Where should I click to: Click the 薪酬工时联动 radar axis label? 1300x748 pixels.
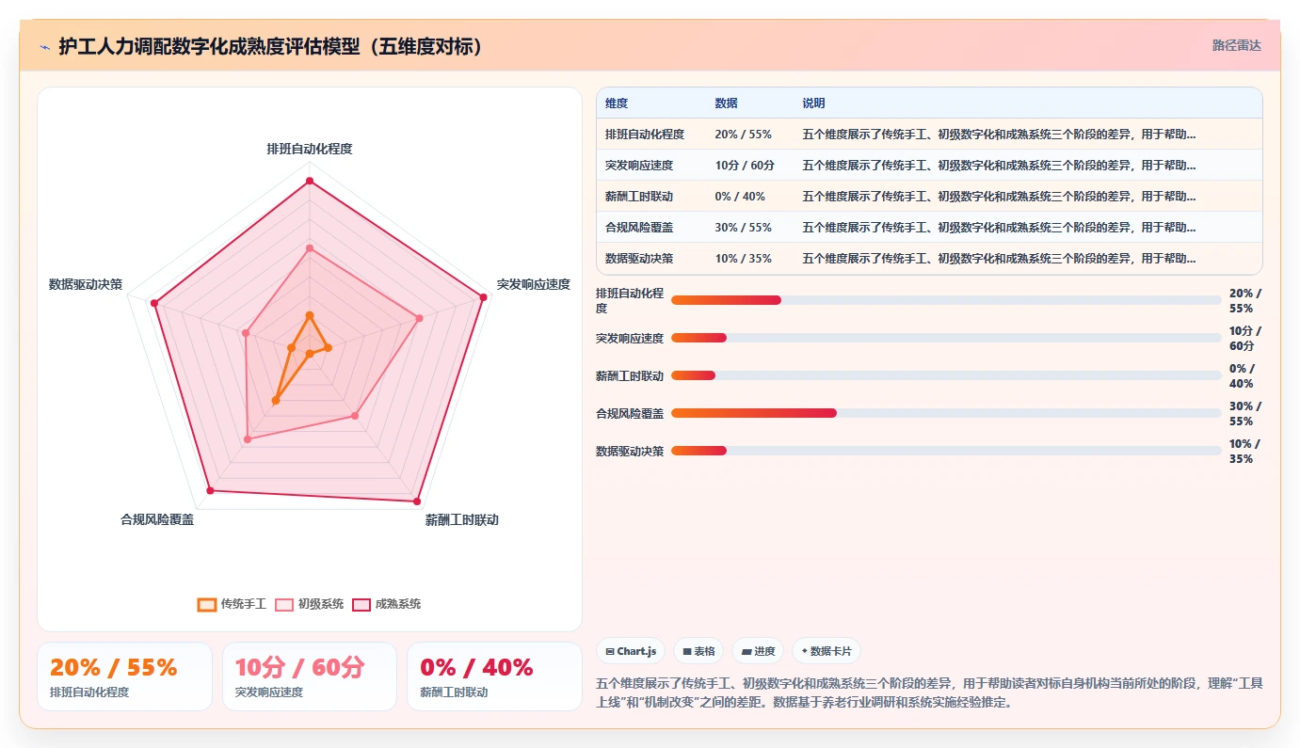point(462,519)
